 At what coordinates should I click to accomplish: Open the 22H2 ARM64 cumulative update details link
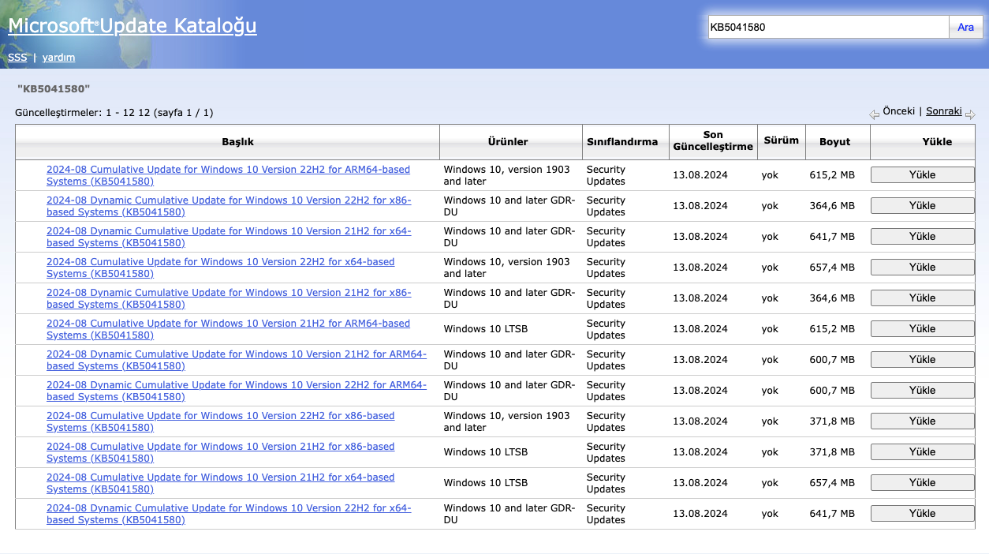coord(228,174)
